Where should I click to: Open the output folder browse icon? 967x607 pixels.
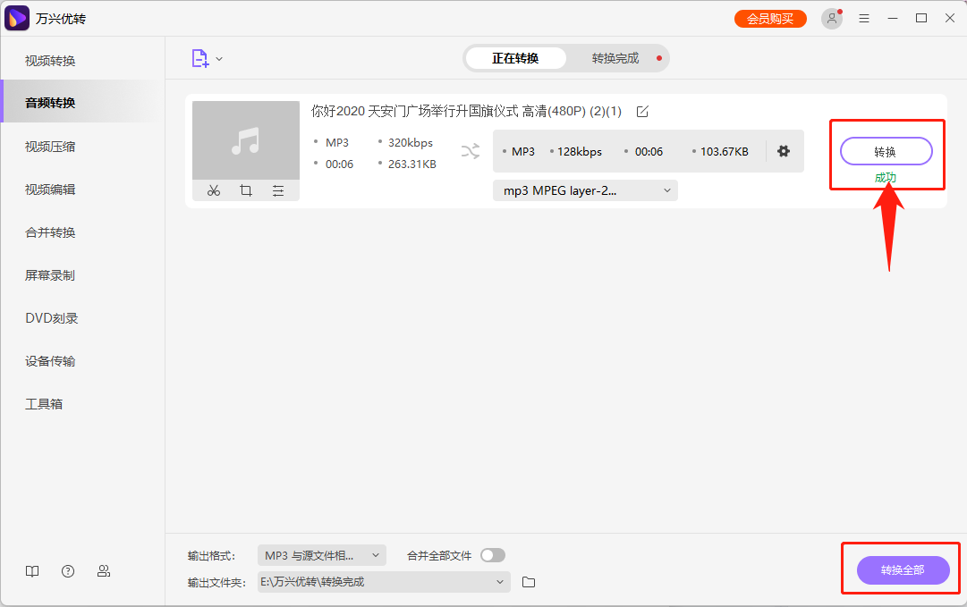pyautogui.click(x=528, y=581)
